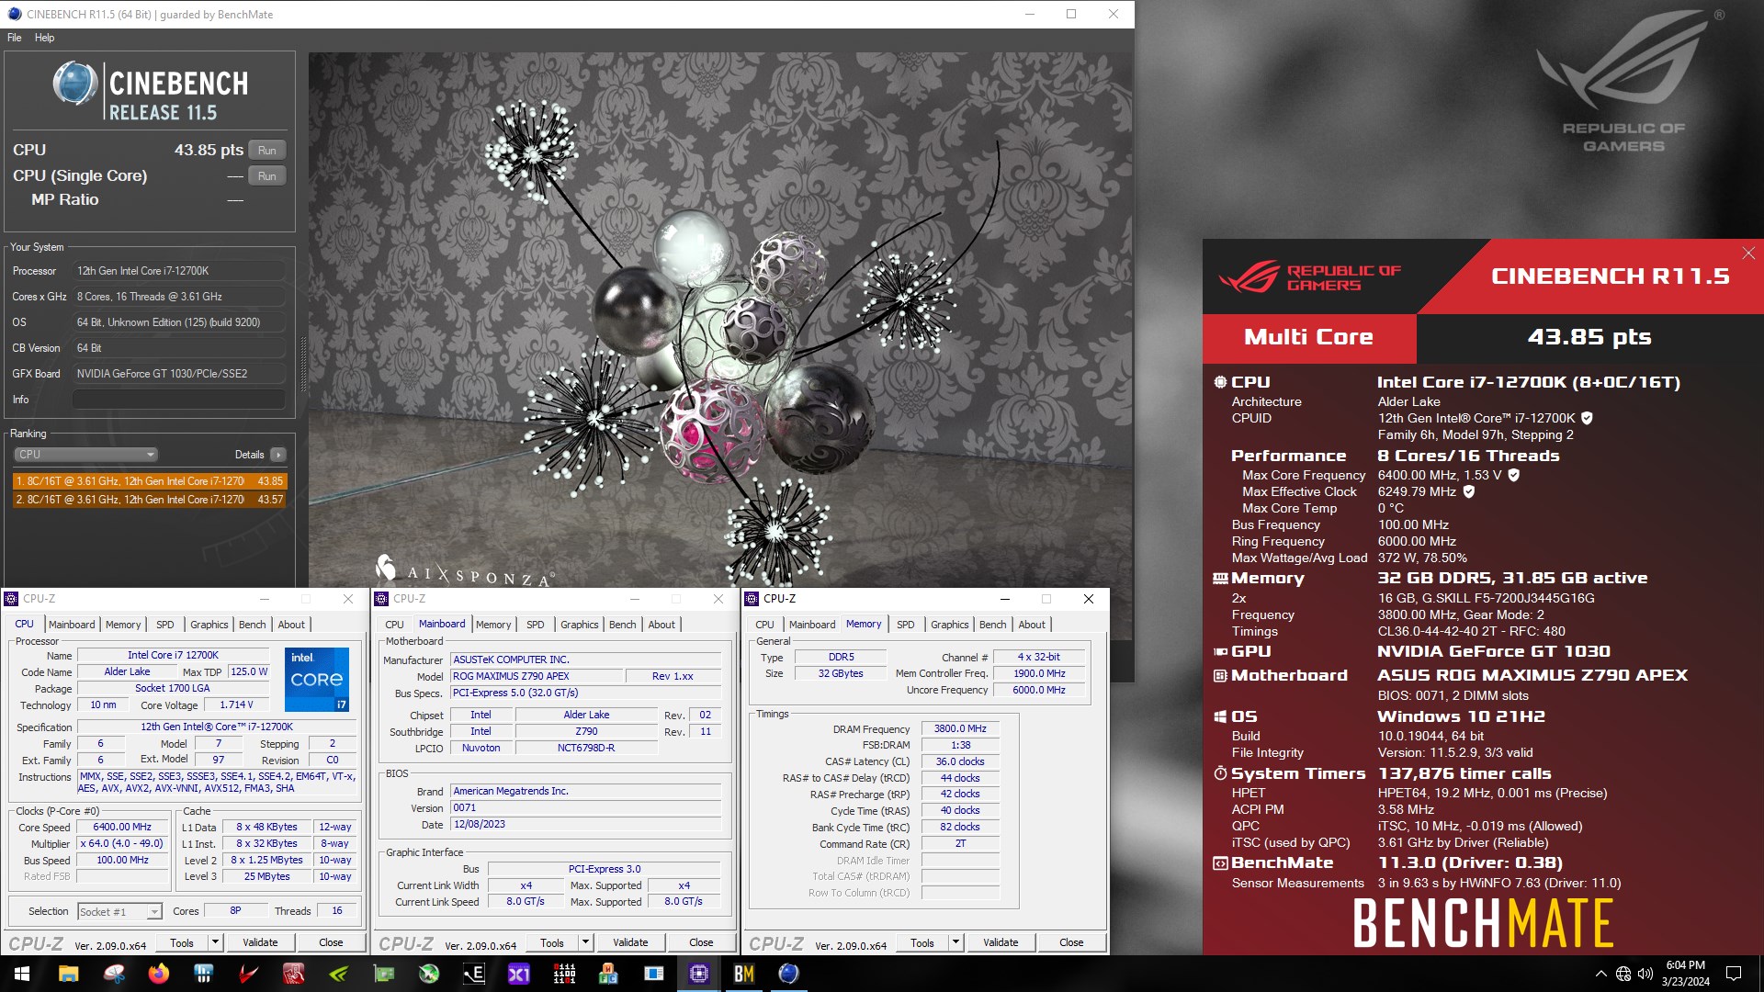Image resolution: width=1764 pixels, height=992 pixels.
Task: Click the Core Speed value 6400.00 MHz
Action: click(123, 827)
